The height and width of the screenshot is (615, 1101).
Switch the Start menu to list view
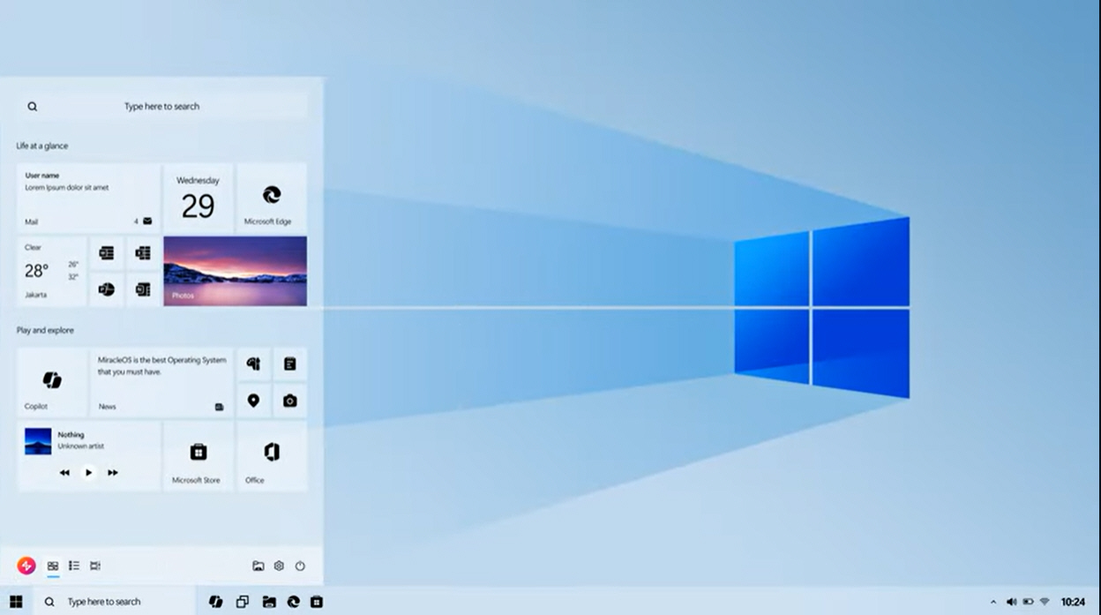coord(75,566)
